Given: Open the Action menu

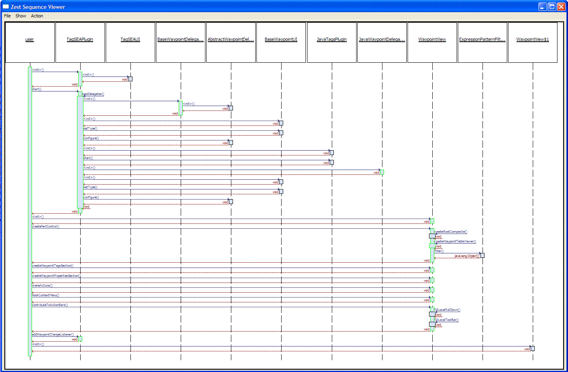Looking at the screenshot, I should [x=37, y=16].
